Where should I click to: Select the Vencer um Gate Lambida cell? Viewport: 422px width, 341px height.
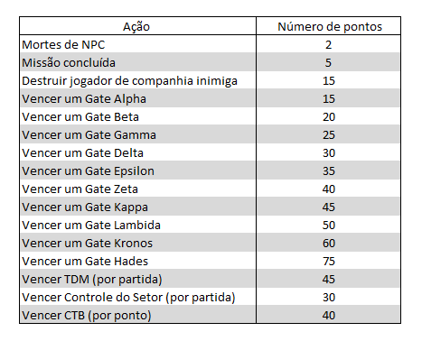coord(137,225)
